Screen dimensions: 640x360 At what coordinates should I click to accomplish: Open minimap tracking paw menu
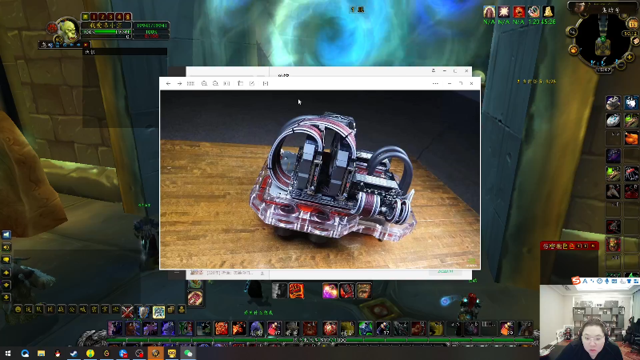[x=574, y=50]
